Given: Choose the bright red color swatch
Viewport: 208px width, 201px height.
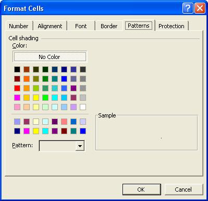Looking at the screenshot, I should point(17,88).
